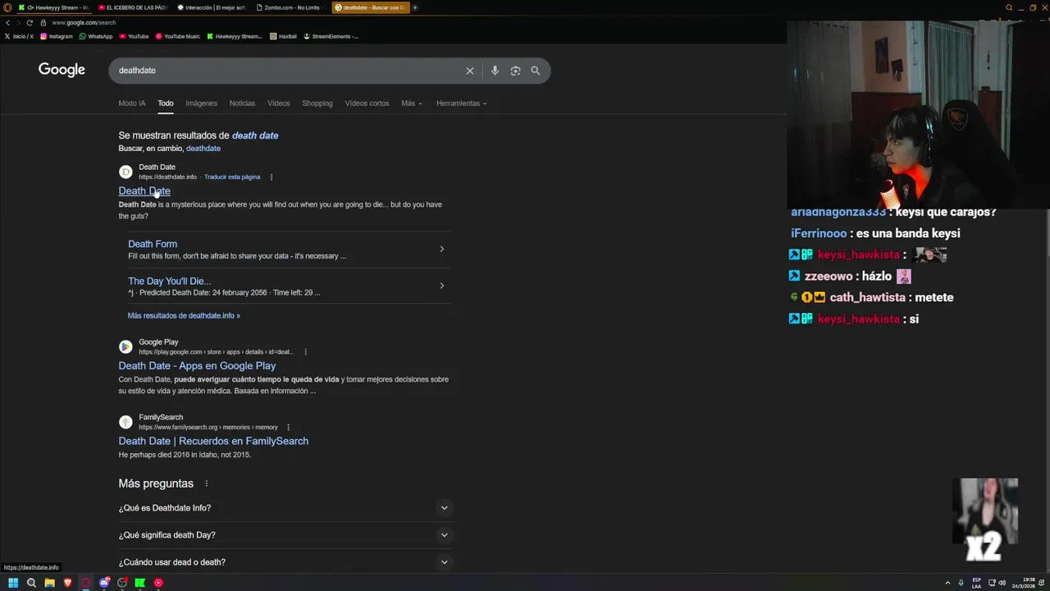Viewport: 1050px width, 591px height.
Task: Open the WhatsApp bookmark
Action: [x=96, y=36]
